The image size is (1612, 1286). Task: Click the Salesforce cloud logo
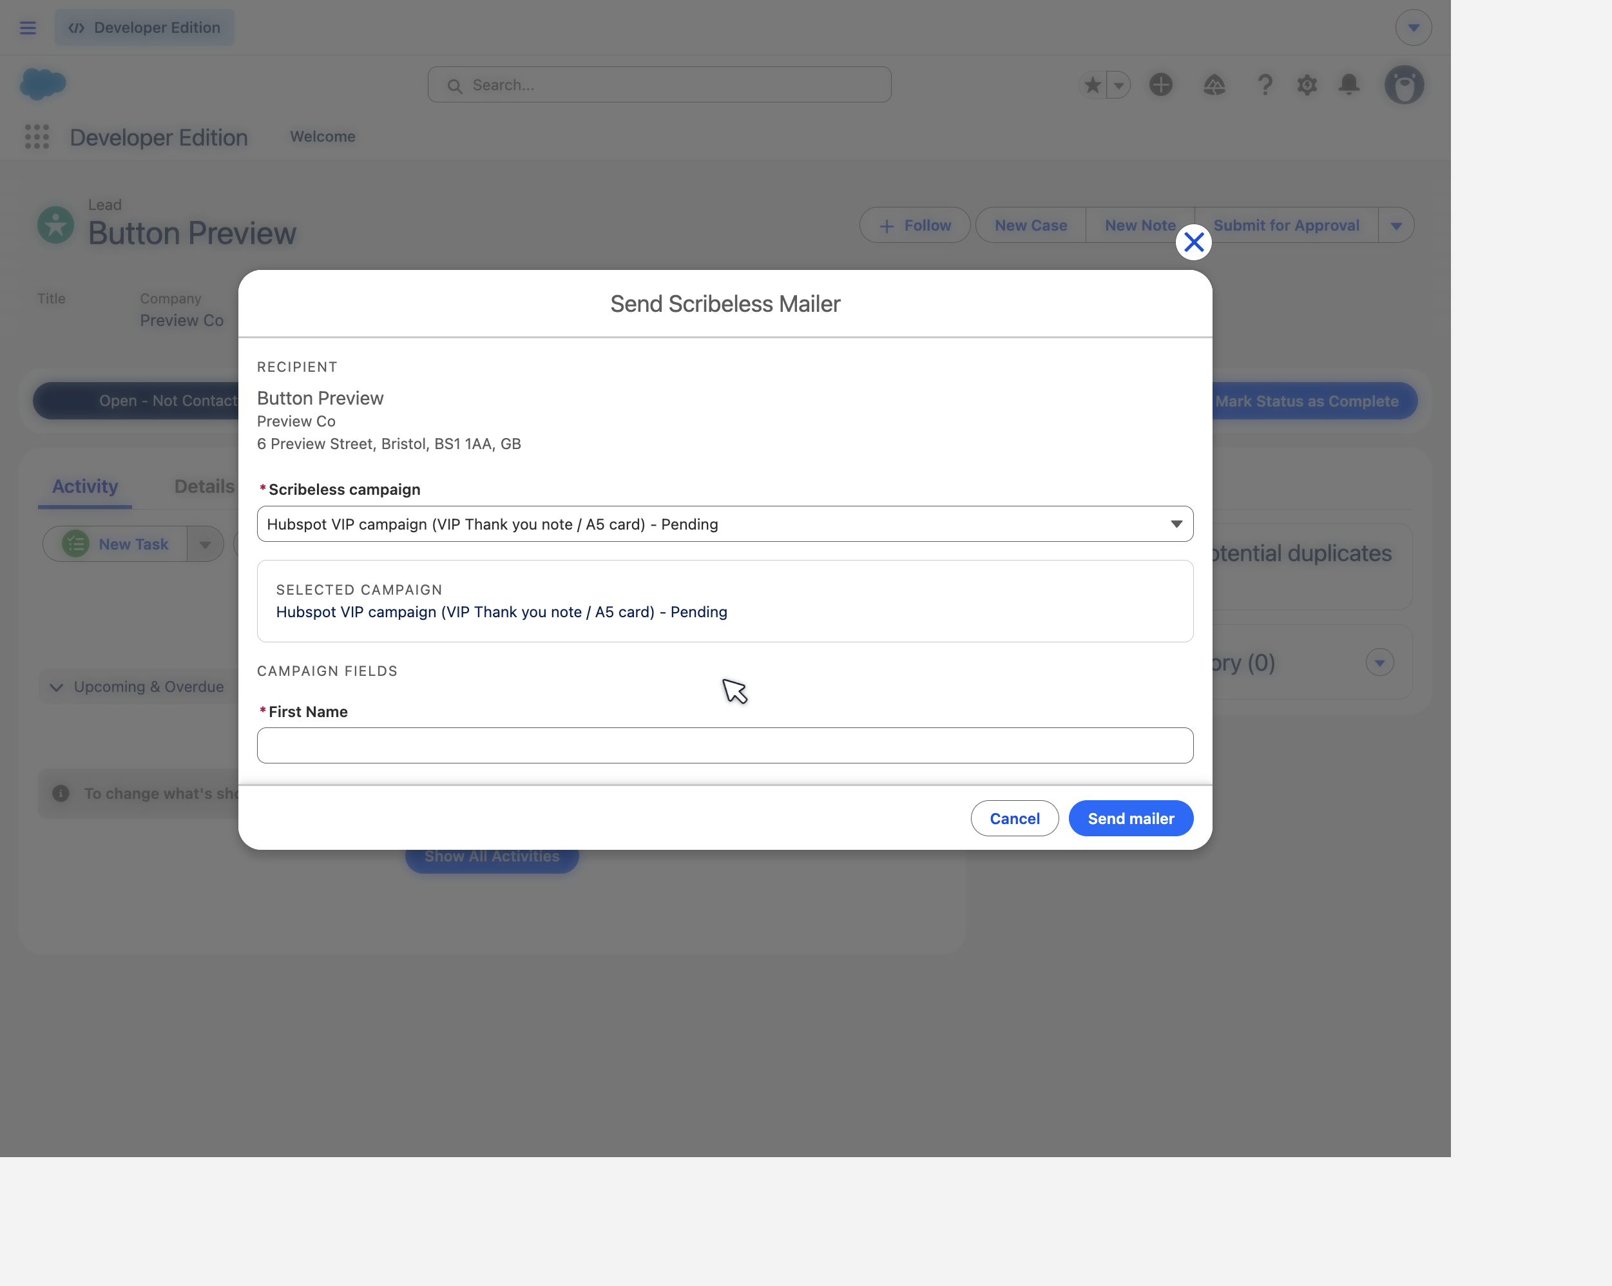click(x=43, y=84)
